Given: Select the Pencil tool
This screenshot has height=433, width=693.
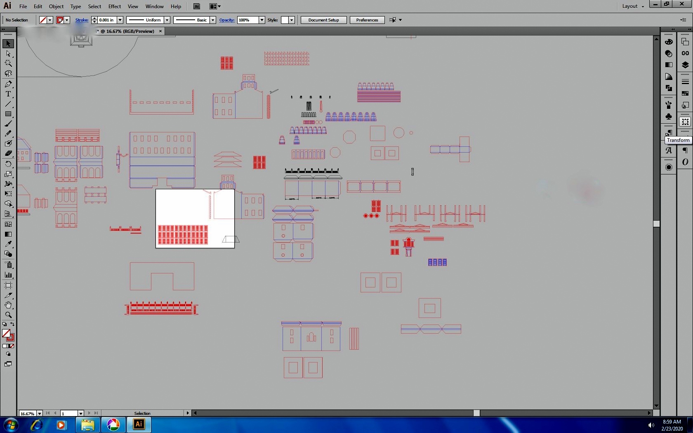Looking at the screenshot, I should 8,134.
